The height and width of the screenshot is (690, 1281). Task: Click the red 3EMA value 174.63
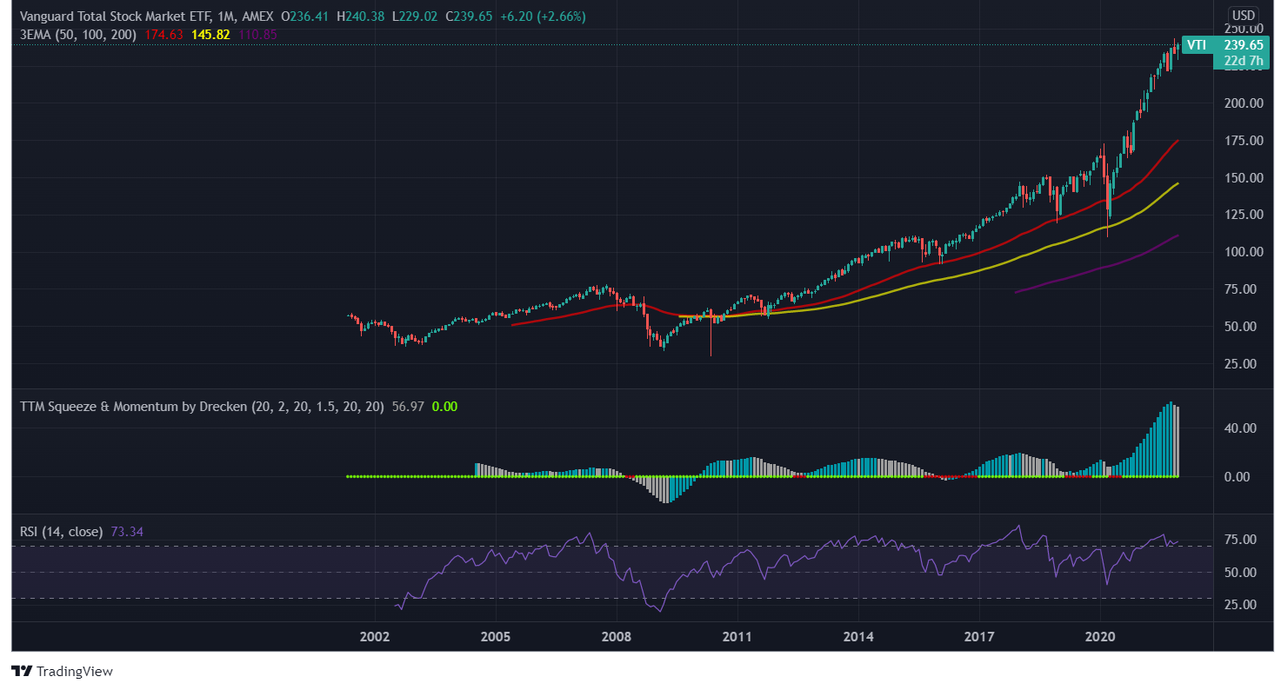click(x=163, y=35)
